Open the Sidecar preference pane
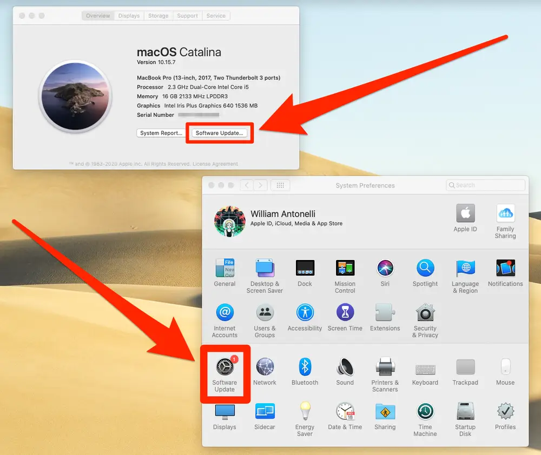The width and height of the screenshot is (541, 455). (x=265, y=412)
